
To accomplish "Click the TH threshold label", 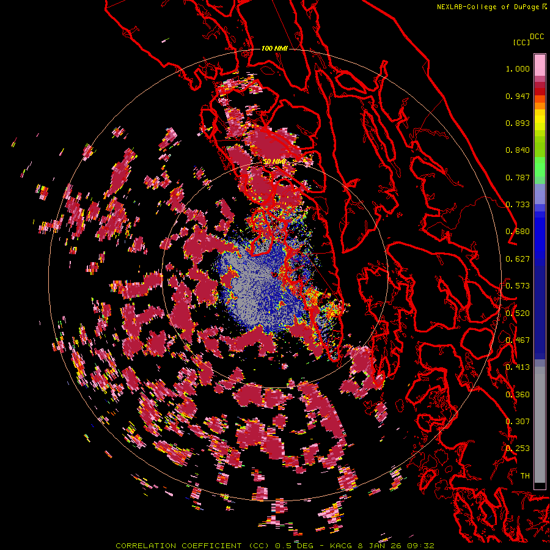I will [525, 476].
